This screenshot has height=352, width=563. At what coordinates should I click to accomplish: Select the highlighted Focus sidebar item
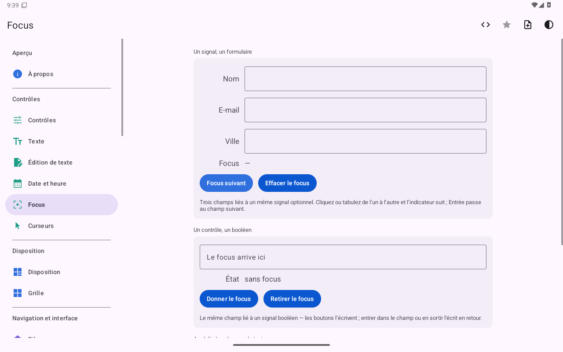[x=62, y=205]
